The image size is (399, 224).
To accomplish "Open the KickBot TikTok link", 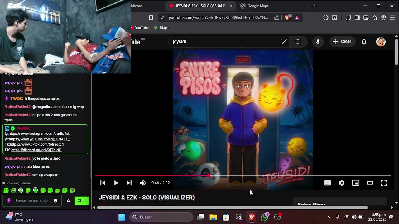I will point(37,144).
